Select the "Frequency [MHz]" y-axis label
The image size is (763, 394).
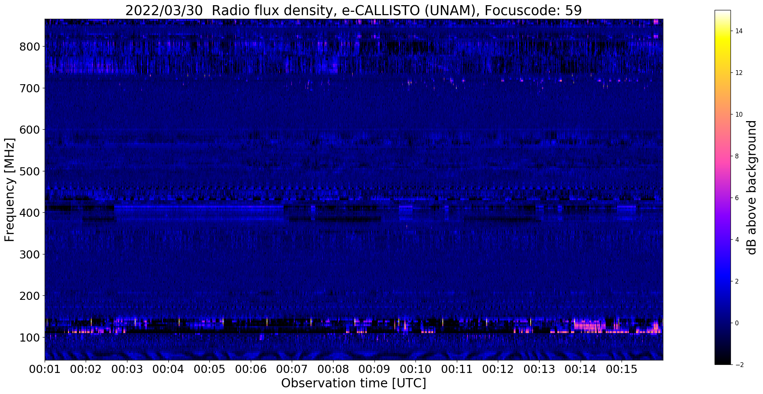[10, 190]
